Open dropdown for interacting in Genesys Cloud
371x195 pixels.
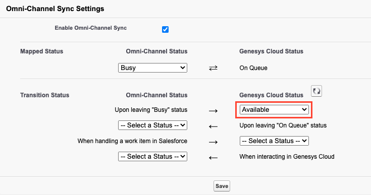152,156
